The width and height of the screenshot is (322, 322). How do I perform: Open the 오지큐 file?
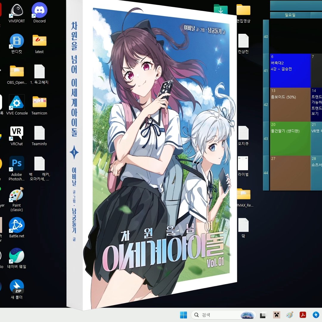pyautogui.click(x=243, y=136)
